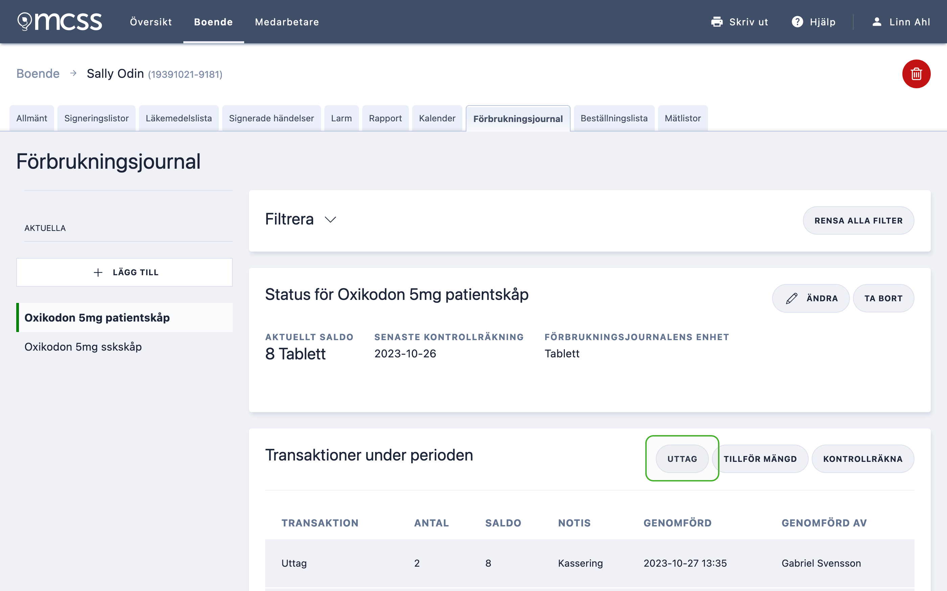Click the printer icon for Skriv ut
This screenshot has width=947, height=591.
coord(717,22)
